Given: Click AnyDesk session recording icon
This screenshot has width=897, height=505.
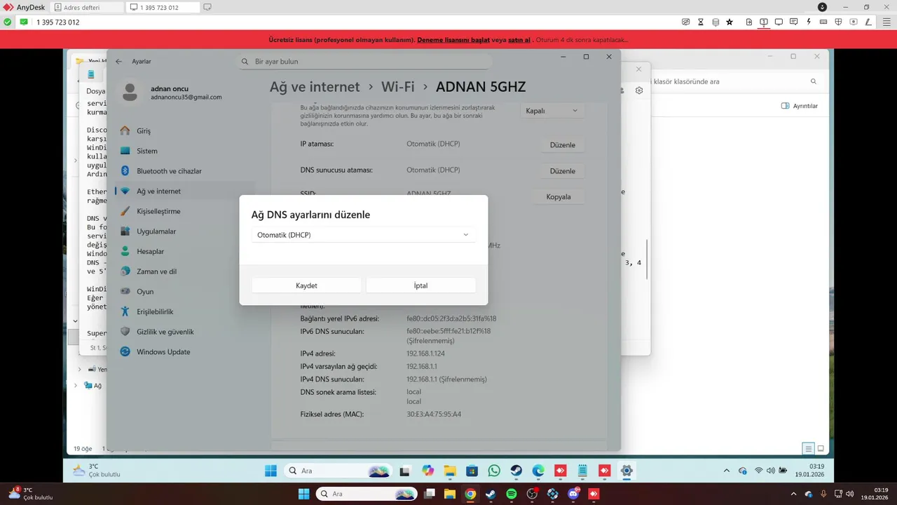Looking at the screenshot, I should [854, 22].
